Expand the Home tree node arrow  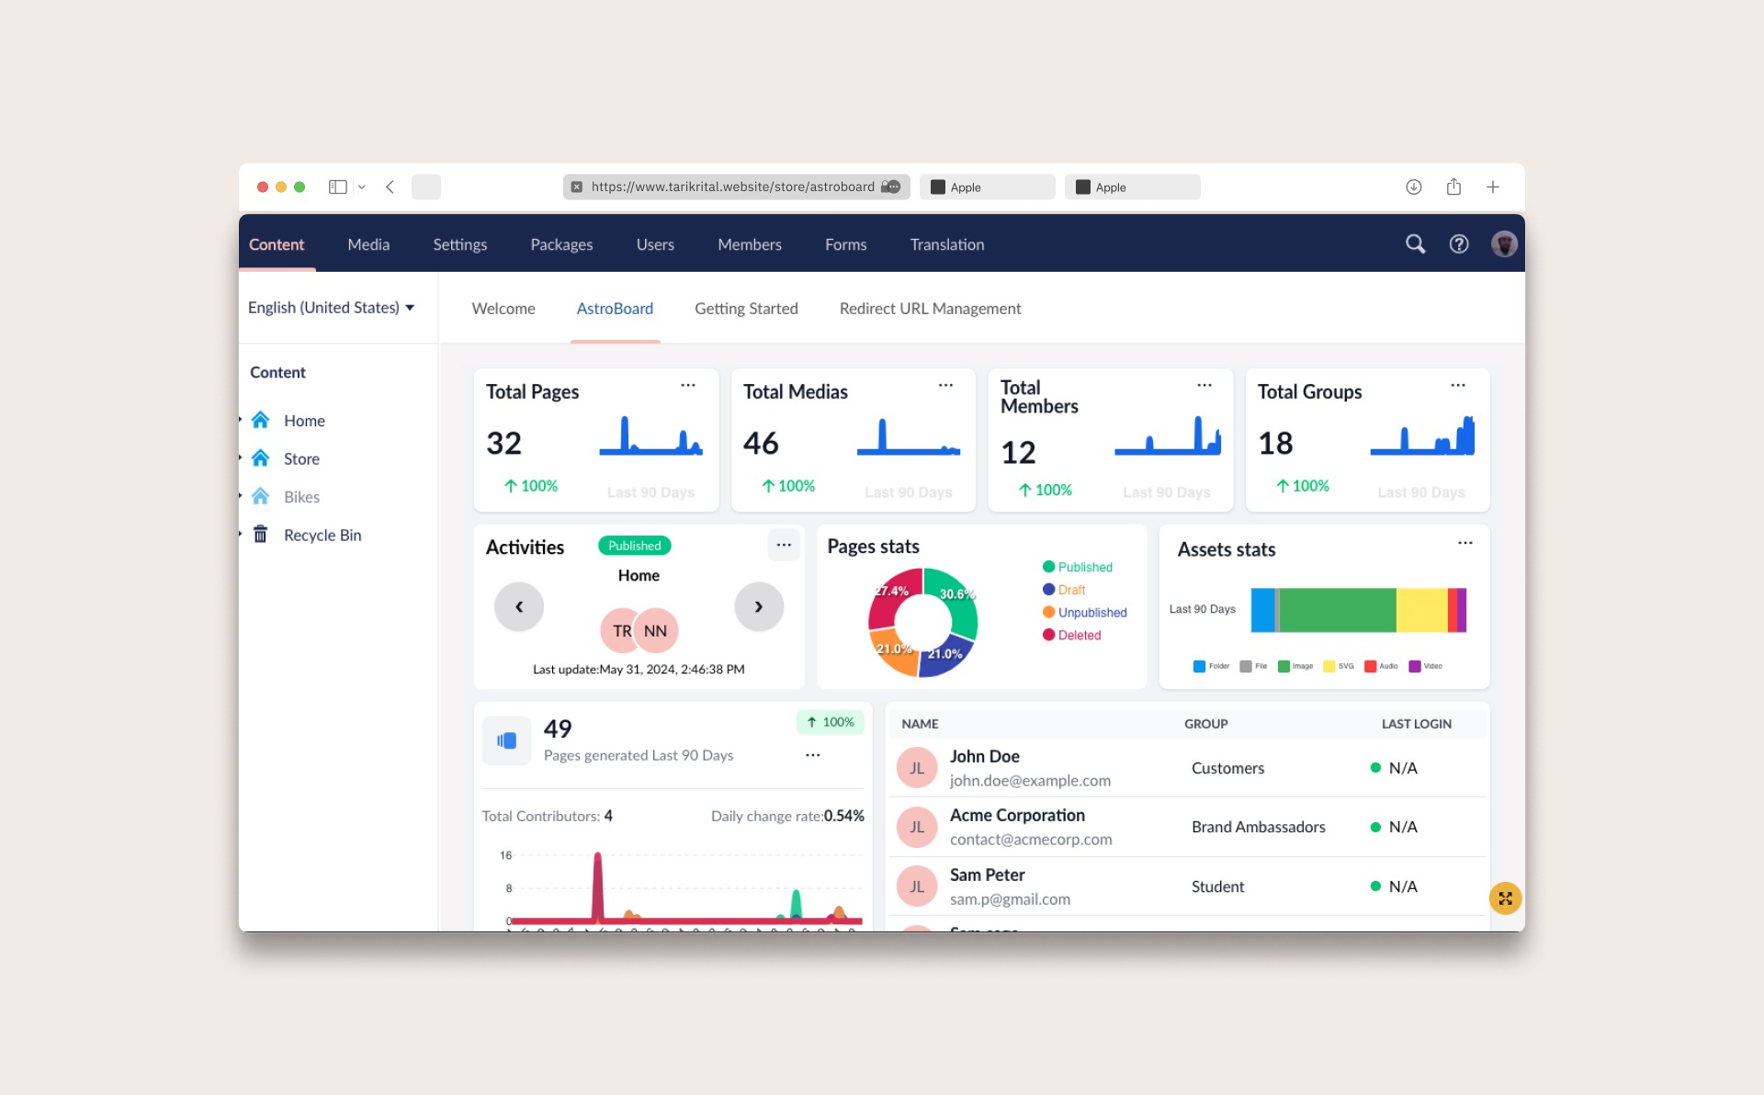pos(241,420)
